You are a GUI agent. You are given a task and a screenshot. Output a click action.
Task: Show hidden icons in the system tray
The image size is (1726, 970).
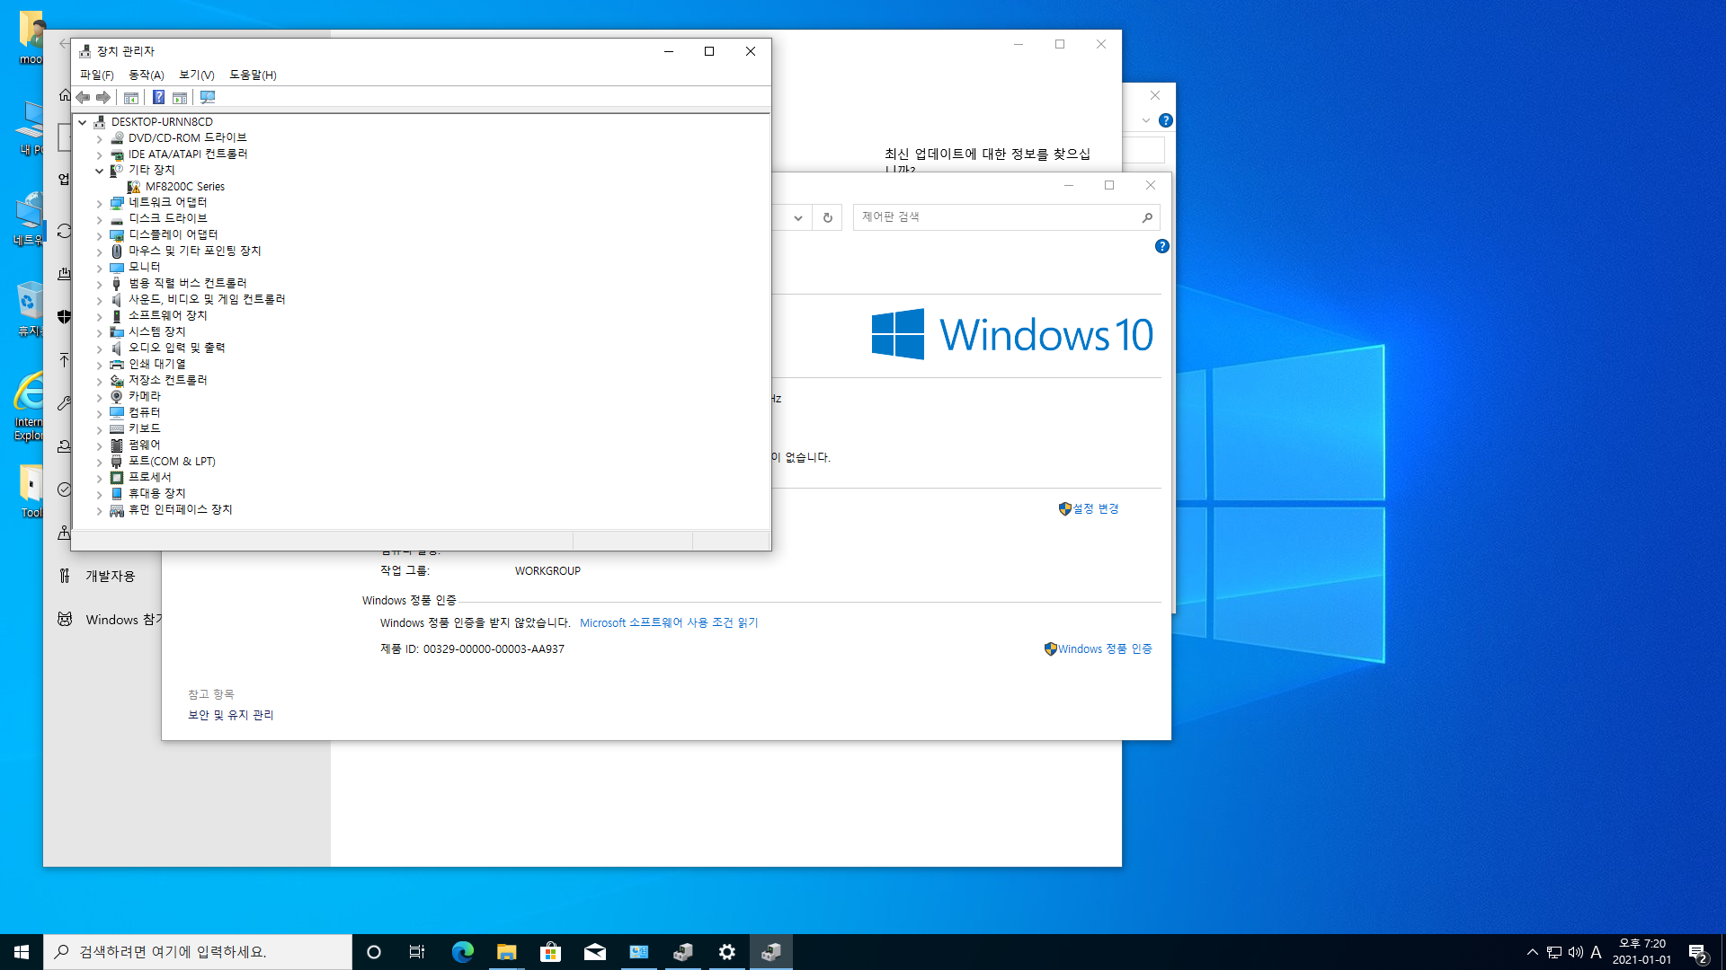(x=1532, y=952)
